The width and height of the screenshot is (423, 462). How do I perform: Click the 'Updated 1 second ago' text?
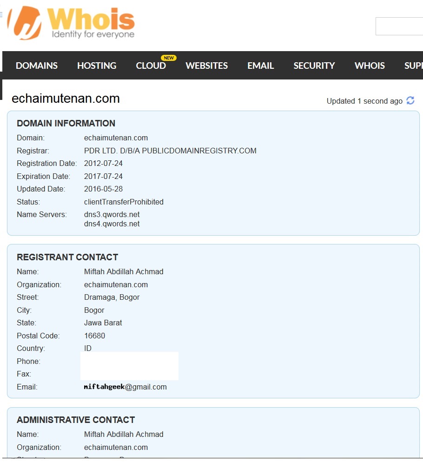364,101
